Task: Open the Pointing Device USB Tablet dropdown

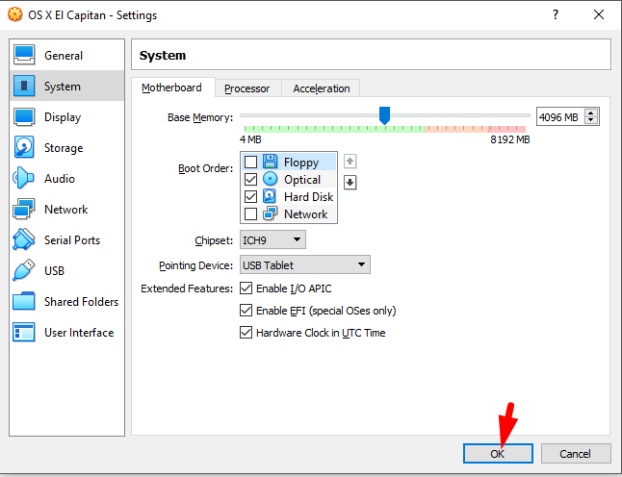Action: click(304, 264)
